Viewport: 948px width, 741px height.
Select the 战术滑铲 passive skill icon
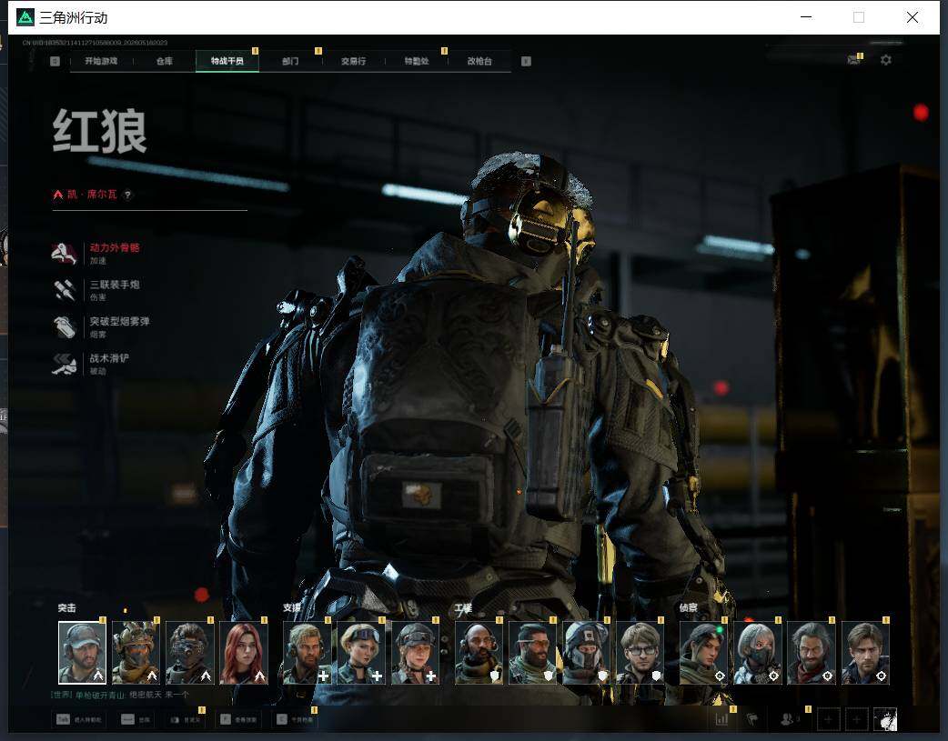(x=64, y=365)
